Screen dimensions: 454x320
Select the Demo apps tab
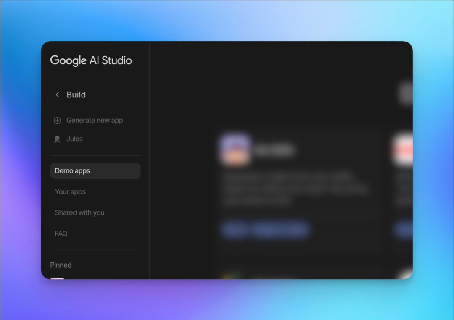pyautogui.click(x=95, y=170)
